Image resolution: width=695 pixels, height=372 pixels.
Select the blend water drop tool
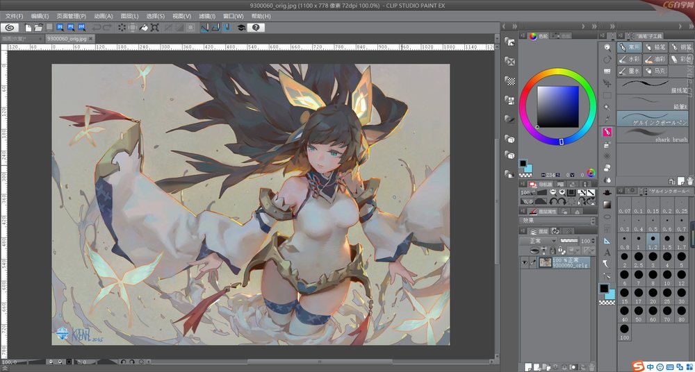pos(607,180)
